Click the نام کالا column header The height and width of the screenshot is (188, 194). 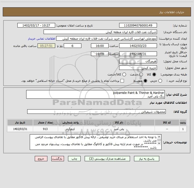point(119,123)
